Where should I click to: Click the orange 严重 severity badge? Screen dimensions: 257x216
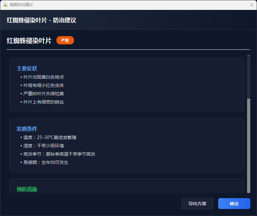tap(65, 40)
